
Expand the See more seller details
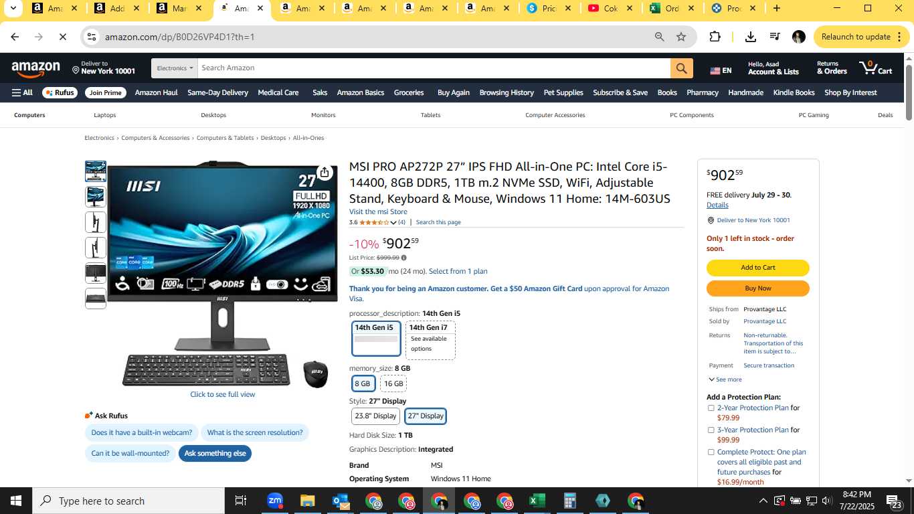(x=725, y=379)
